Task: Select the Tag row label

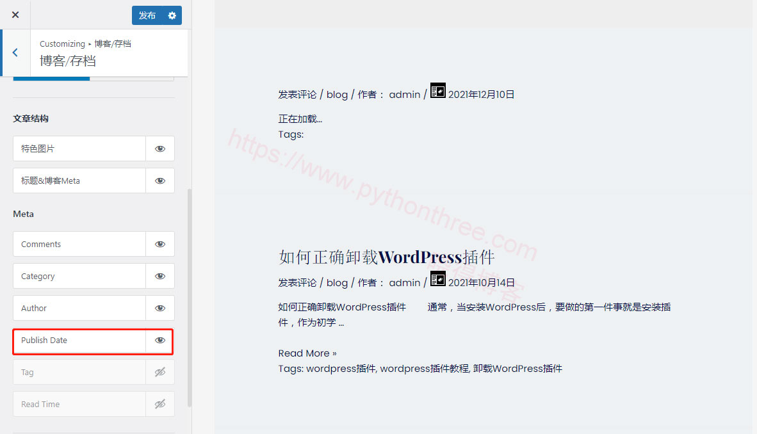Action: (x=27, y=372)
